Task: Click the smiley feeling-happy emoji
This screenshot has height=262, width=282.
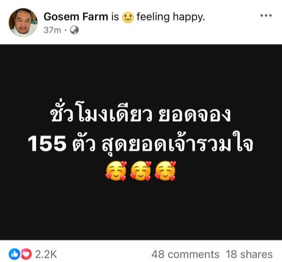Action: (128, 17)
